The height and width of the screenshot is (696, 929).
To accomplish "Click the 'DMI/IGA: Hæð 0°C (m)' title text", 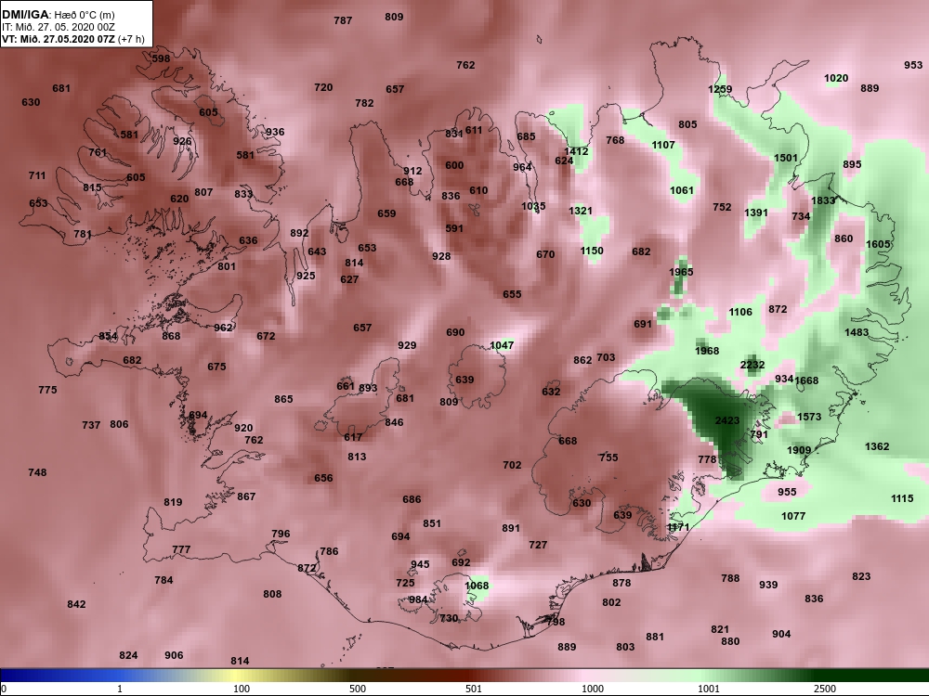I will click(x=58, y=15).
